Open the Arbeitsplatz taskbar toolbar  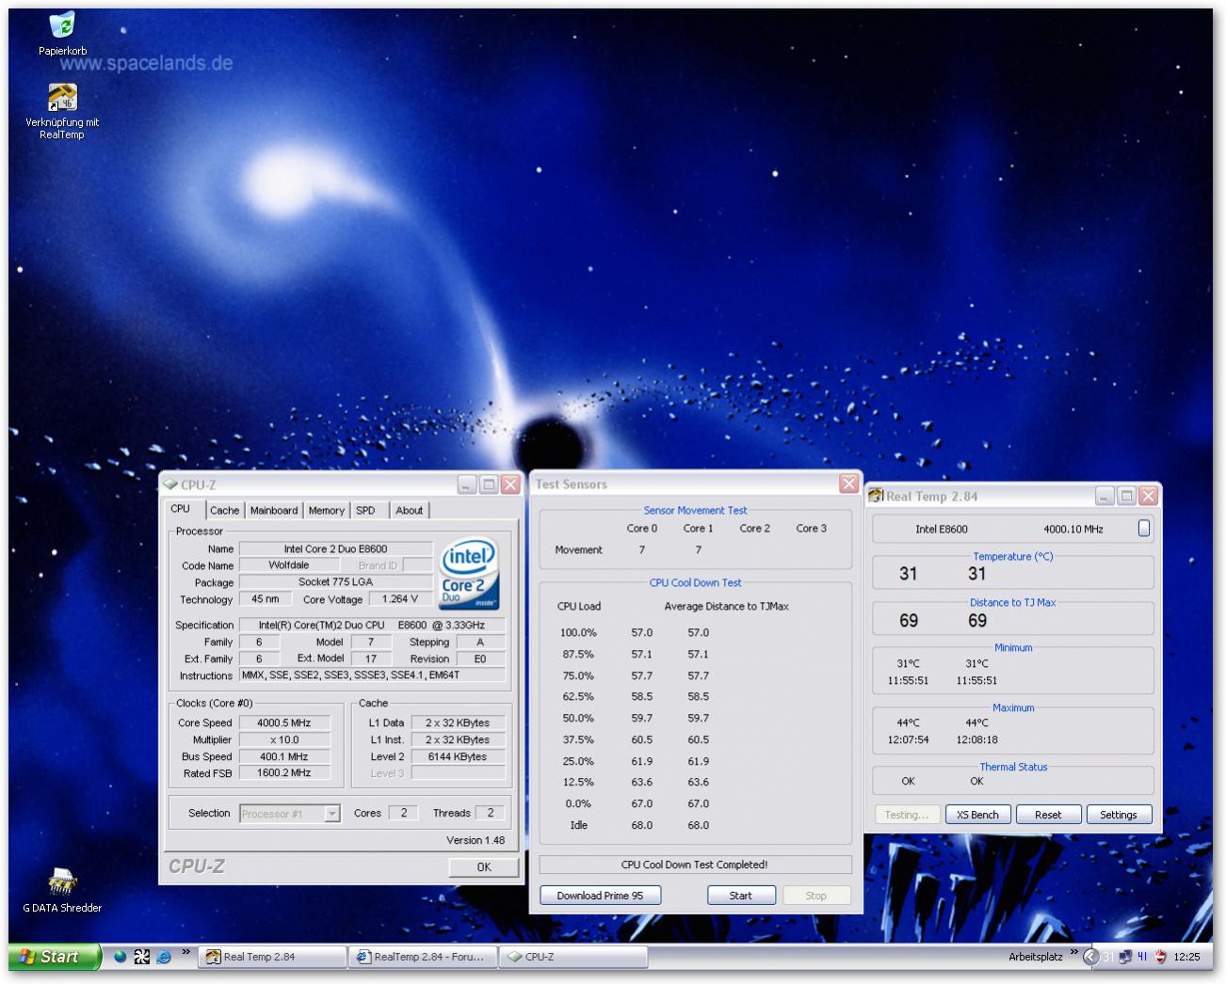tap(1035, 957)
